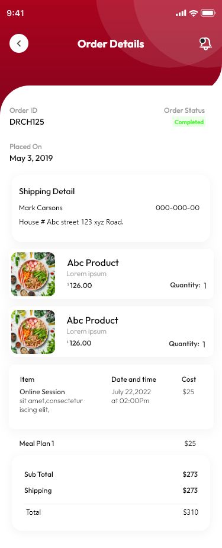Open the first Abc Product title

click(x=93, y=263)
